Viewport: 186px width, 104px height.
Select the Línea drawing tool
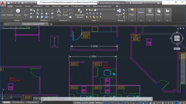(3, 12)
